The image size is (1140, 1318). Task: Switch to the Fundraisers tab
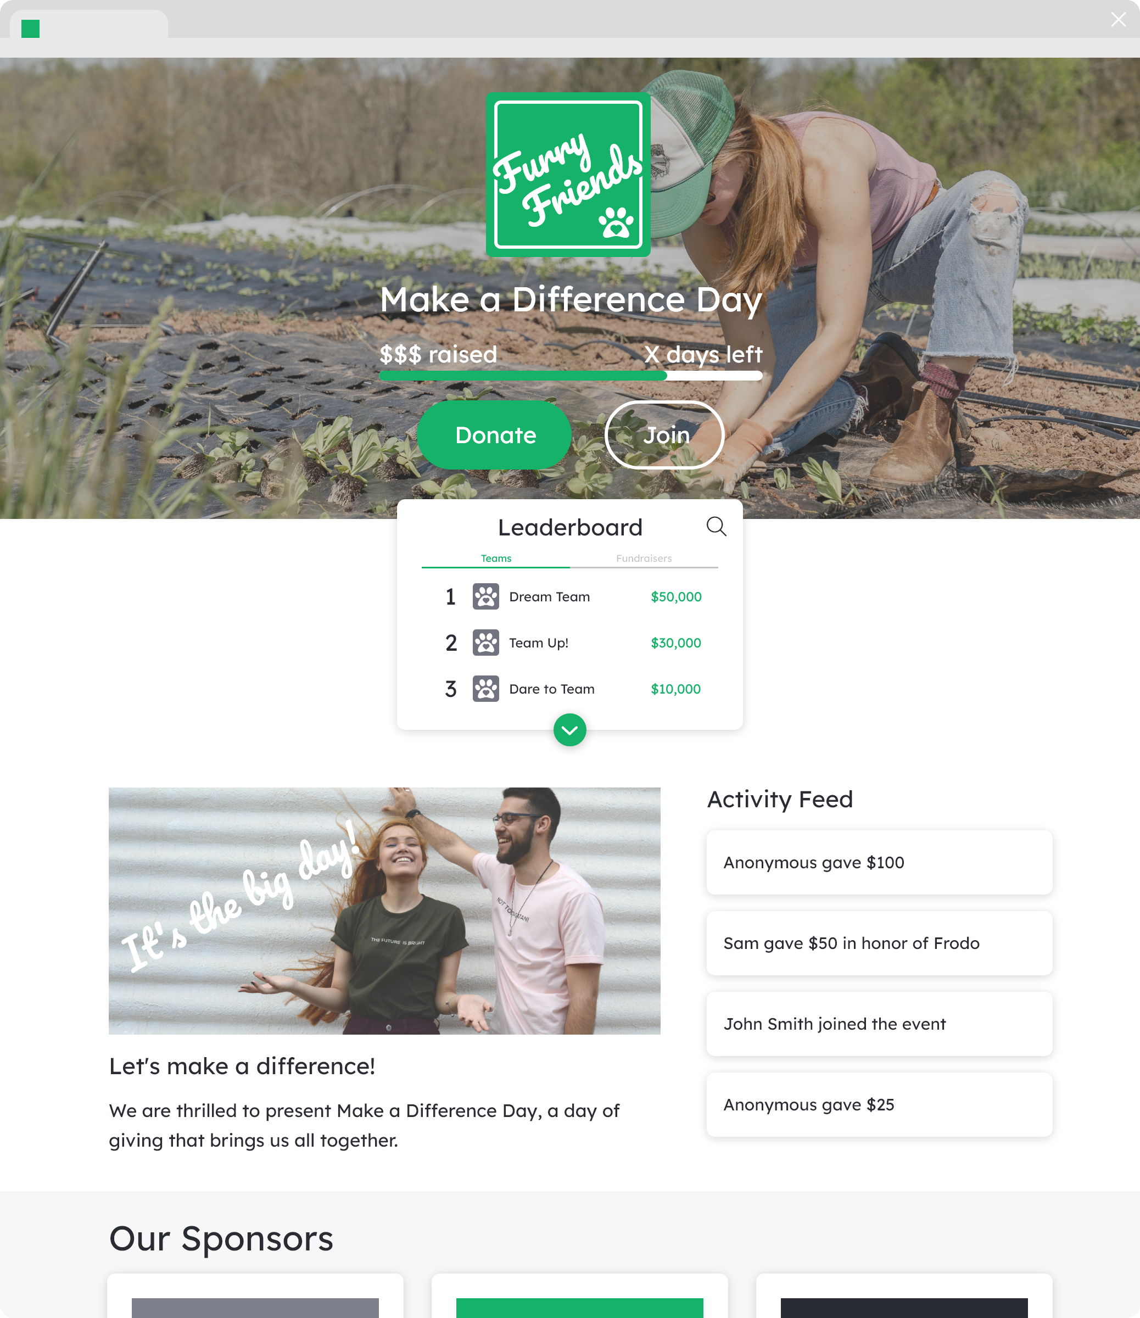(644, 559)
